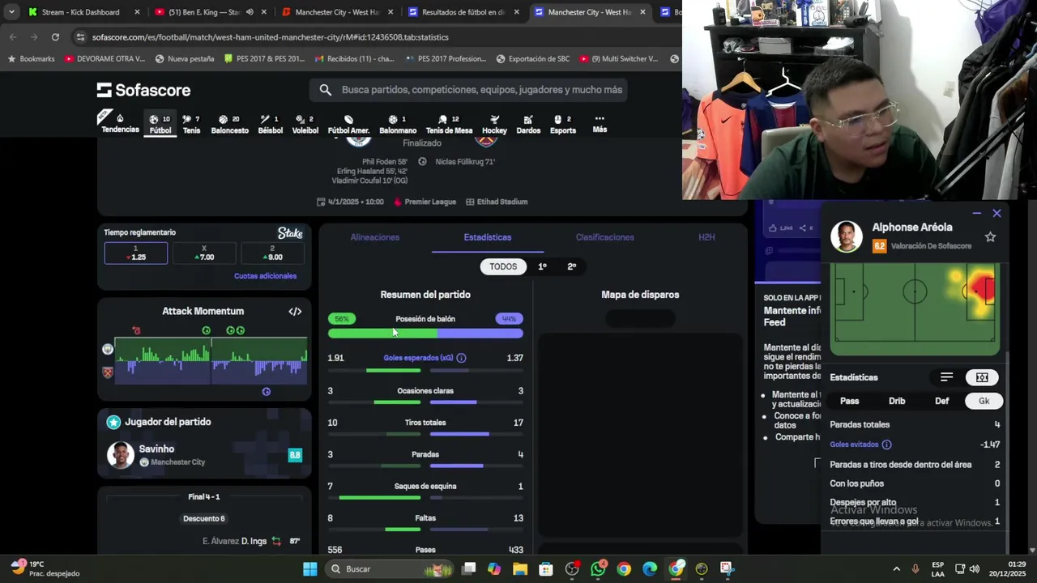The height and width of the screenshot is (583, 1037).
Task: Open the Balonmano sport section
Action: point(398,123)
